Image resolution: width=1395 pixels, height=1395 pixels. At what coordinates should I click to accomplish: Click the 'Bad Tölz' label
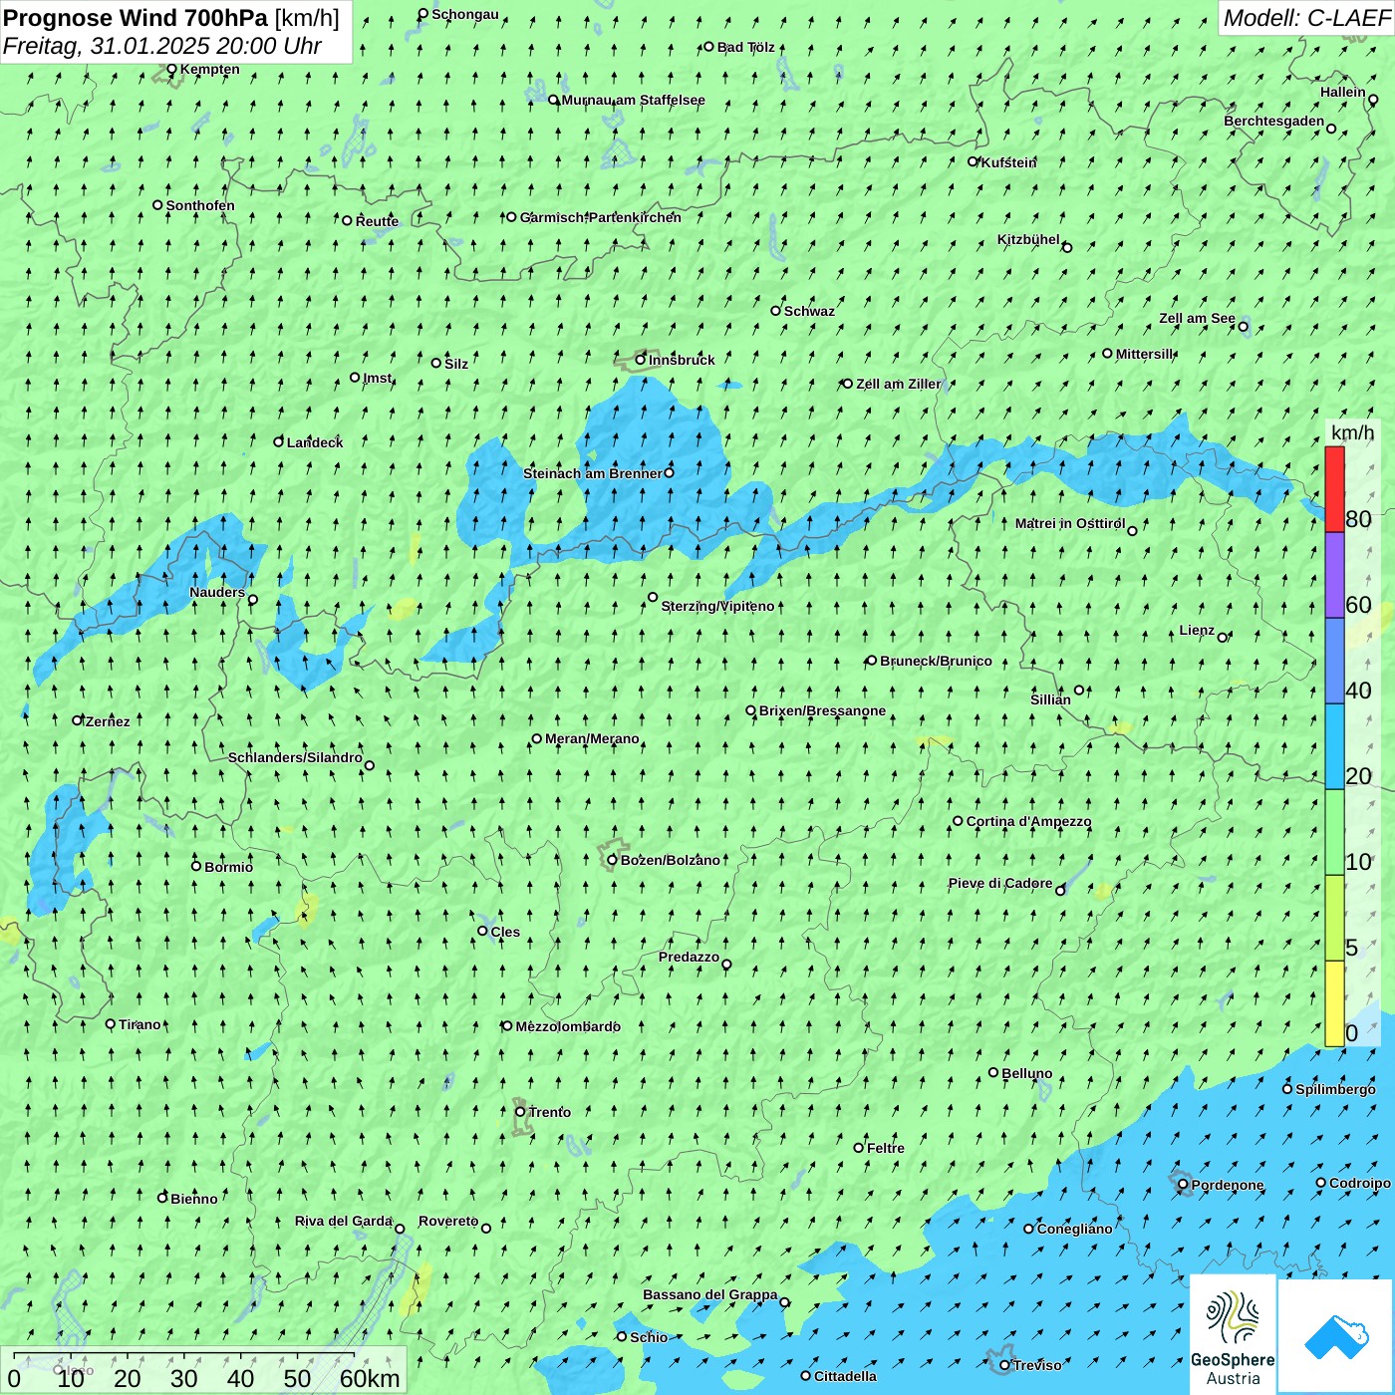[x=746, y=47]
